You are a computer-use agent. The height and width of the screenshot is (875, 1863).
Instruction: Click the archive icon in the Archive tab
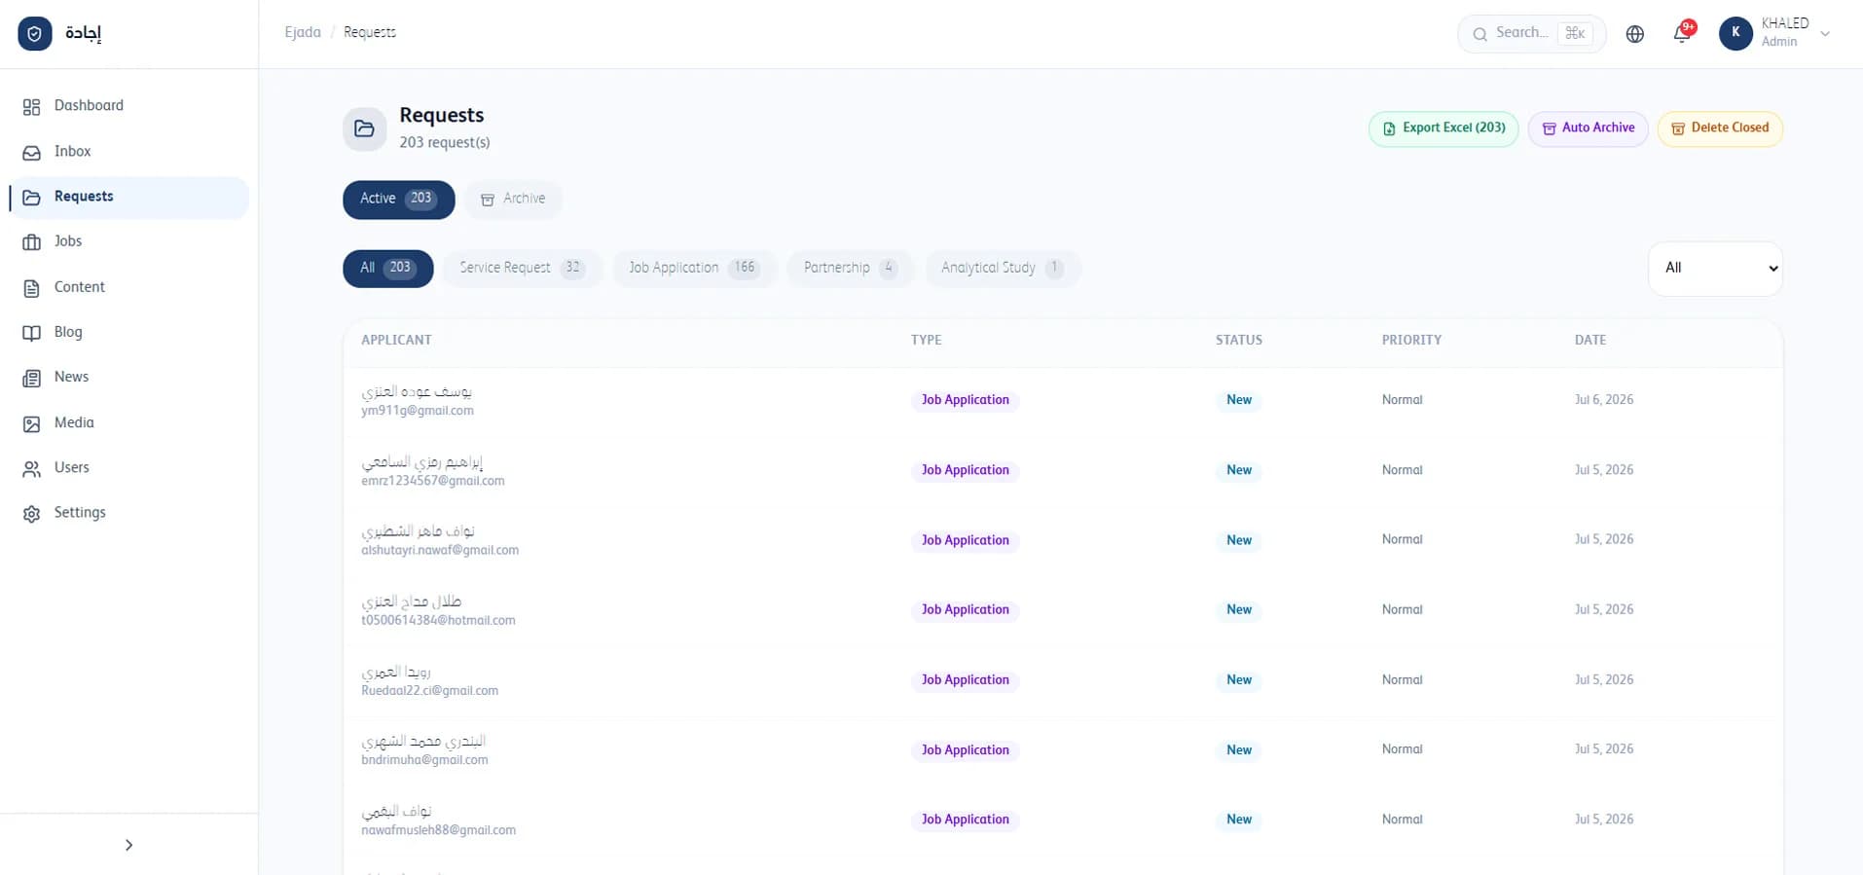point(488,200)
